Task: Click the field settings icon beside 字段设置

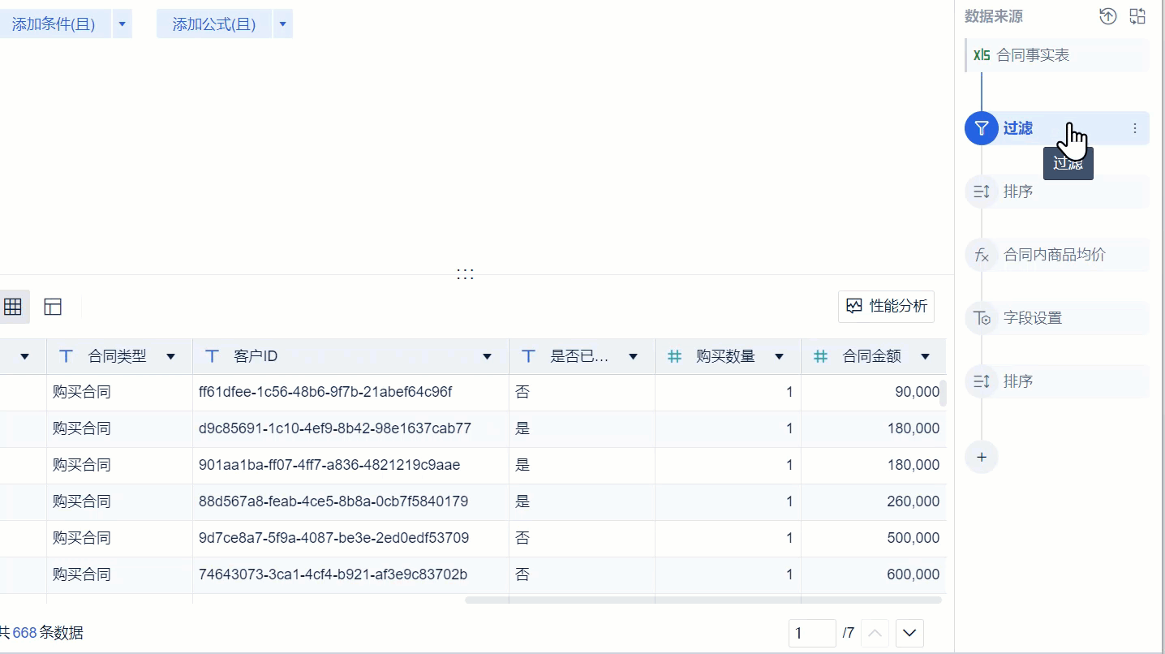Action: [982, 318]
